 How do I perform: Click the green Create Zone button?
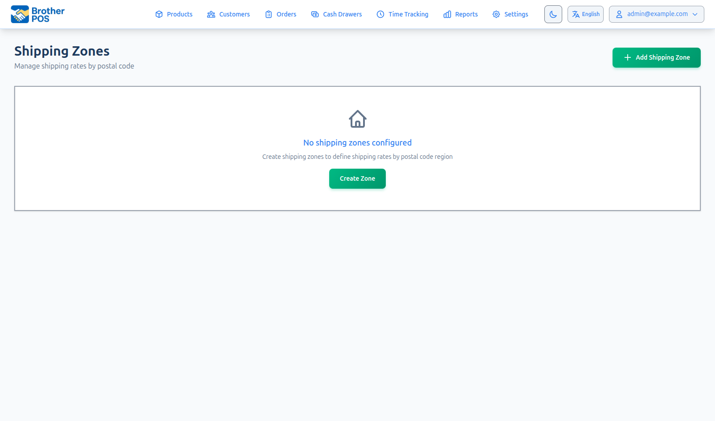click(x=357, y=178)
